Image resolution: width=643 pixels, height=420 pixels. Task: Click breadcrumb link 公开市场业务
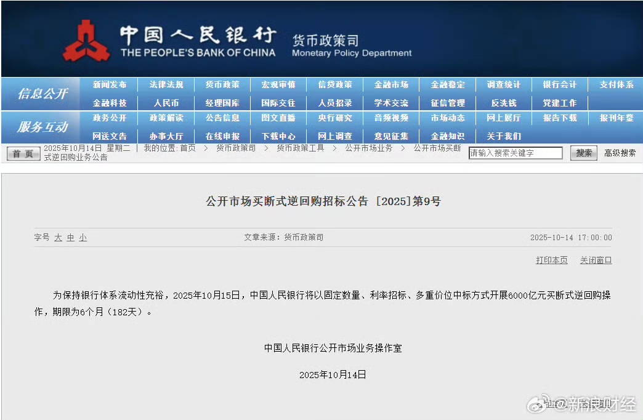pyautogui.click(x=369, y=148)
